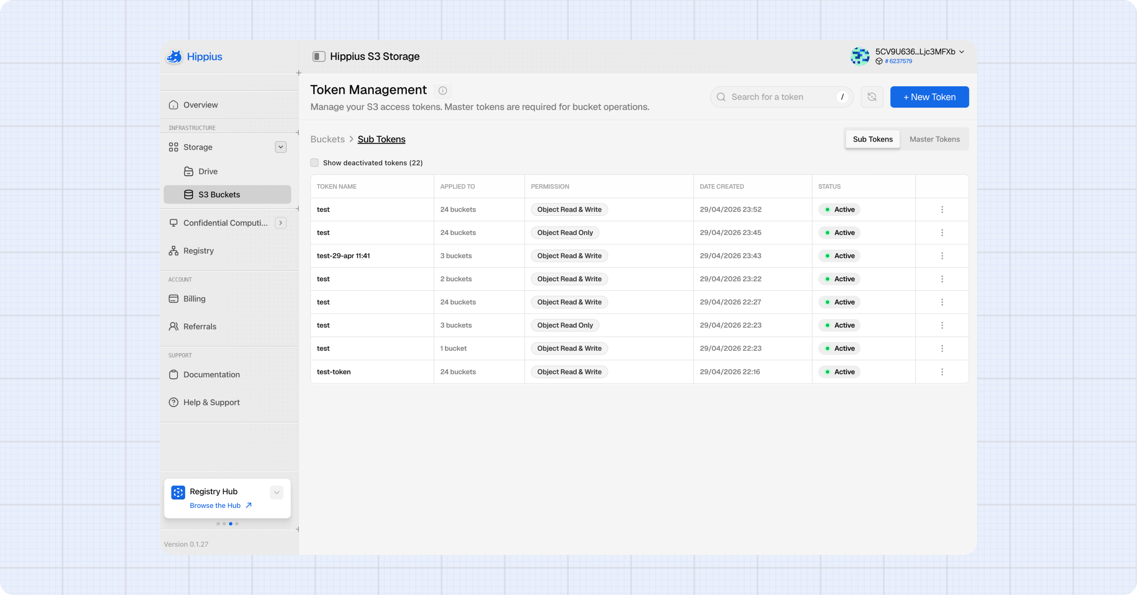This screenshot has height=595, width=1137.
Task: Click Object Read Only badge dated 23:45
Action: coord(565,233)
